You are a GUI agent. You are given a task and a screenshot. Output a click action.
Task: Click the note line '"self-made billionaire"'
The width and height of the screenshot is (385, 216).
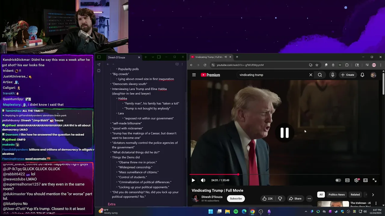(x=127, y=123)
